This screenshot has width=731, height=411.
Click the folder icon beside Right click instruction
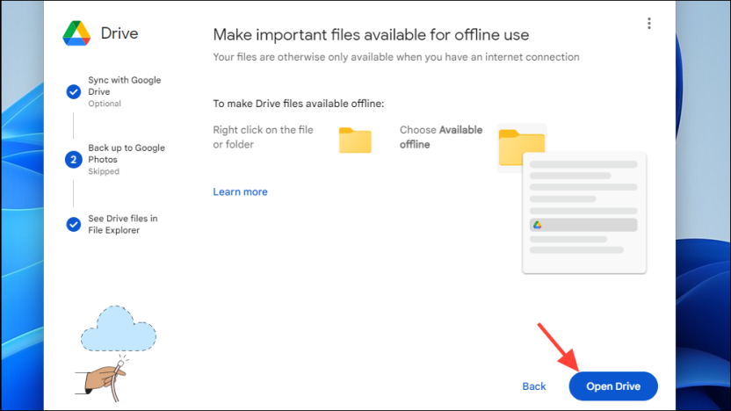click(355, 141)
